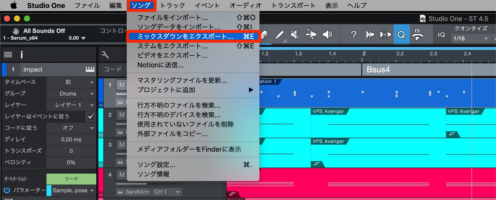The image size is (496, 200).
Task: Choose ミックスダウンをエクスポート menu item
Action: tap(193, 37)
